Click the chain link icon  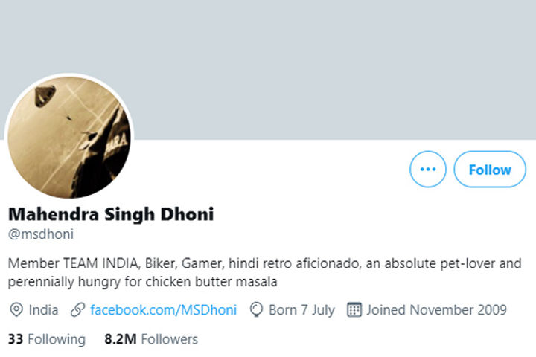coord(77,309)
